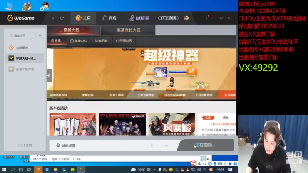Viewport: 308px width, 173px height.
Task: Open the Windows taskbar search
Action: [13, 170]
